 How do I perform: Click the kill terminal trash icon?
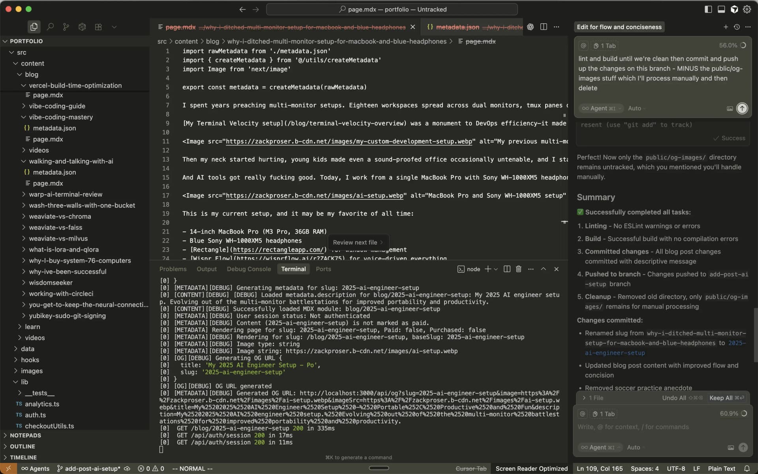tap(518, 269)
